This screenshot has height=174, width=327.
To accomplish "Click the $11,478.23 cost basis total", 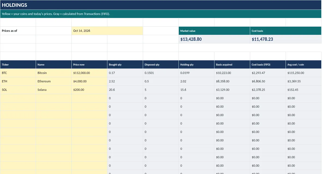I will coord(286,39).
